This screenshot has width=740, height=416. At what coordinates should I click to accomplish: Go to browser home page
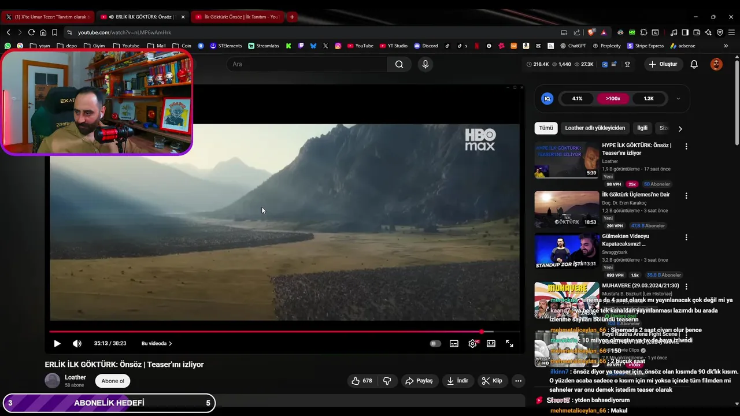(x=43, y=32)
